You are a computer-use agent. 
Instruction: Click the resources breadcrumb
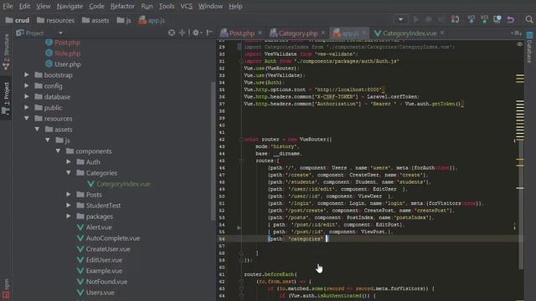[x=56, y=20]
